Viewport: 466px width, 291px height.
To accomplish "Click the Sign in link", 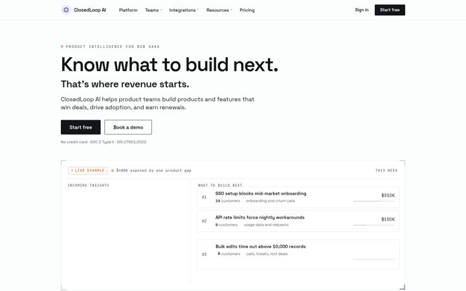I will pos(361,10).
